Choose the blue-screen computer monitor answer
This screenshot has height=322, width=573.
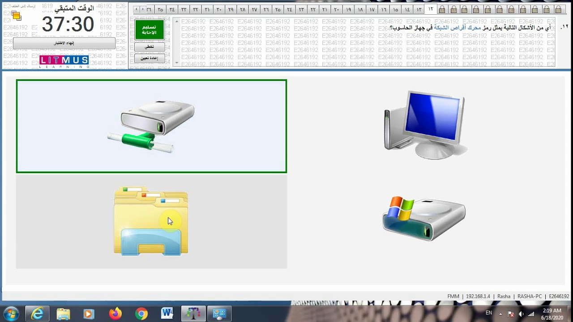[x=425, y=125]
